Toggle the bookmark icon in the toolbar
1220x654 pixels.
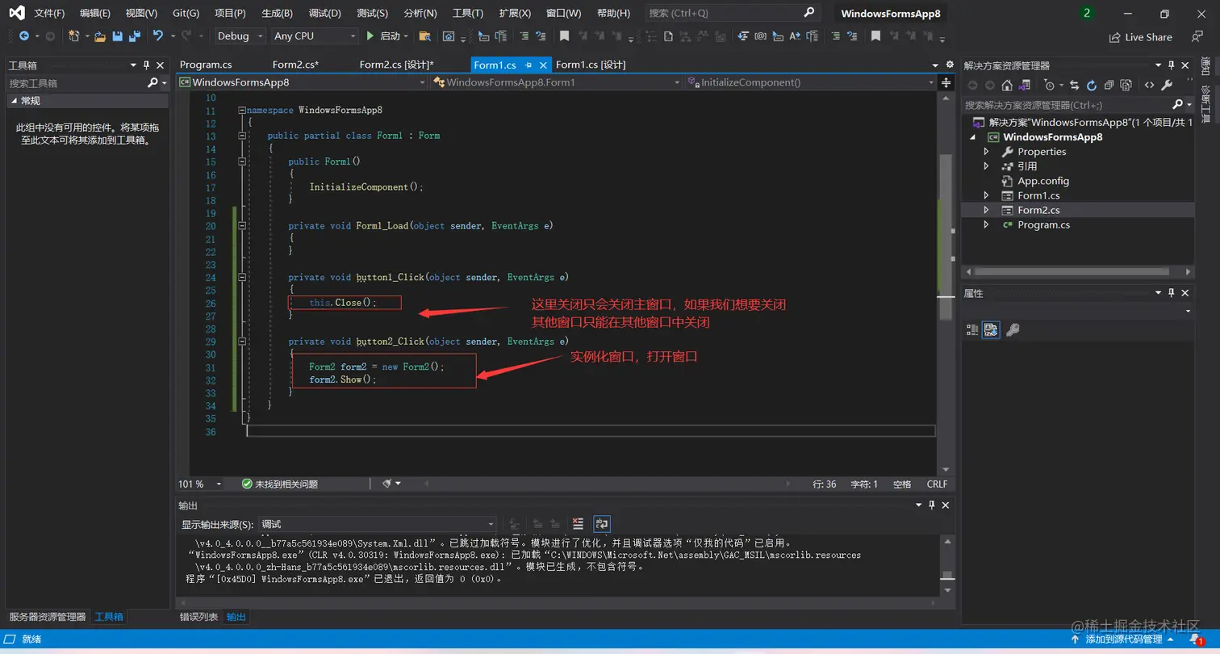click(565, 36)
